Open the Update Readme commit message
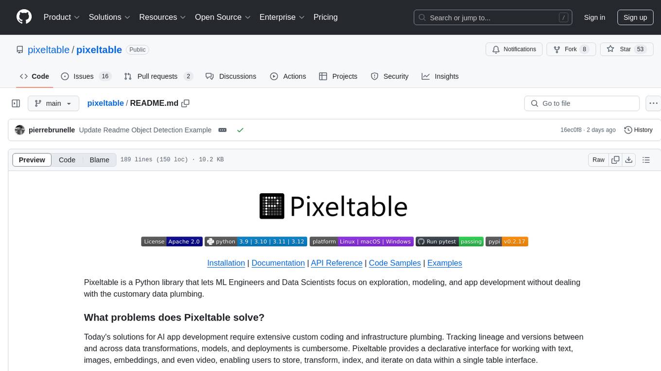 145,130
